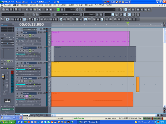Screen dimensions: 166x124
Task: Select the snare track name field
Action: click(30, 48)
